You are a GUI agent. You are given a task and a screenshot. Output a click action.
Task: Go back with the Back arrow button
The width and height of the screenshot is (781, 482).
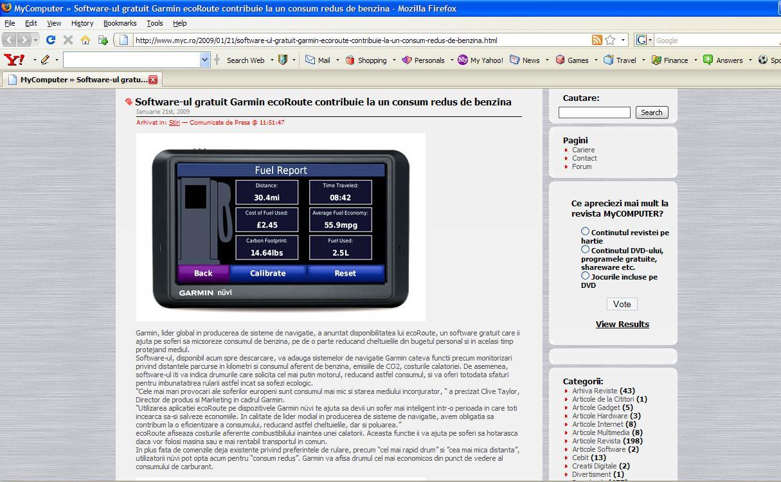click(10, 40)
